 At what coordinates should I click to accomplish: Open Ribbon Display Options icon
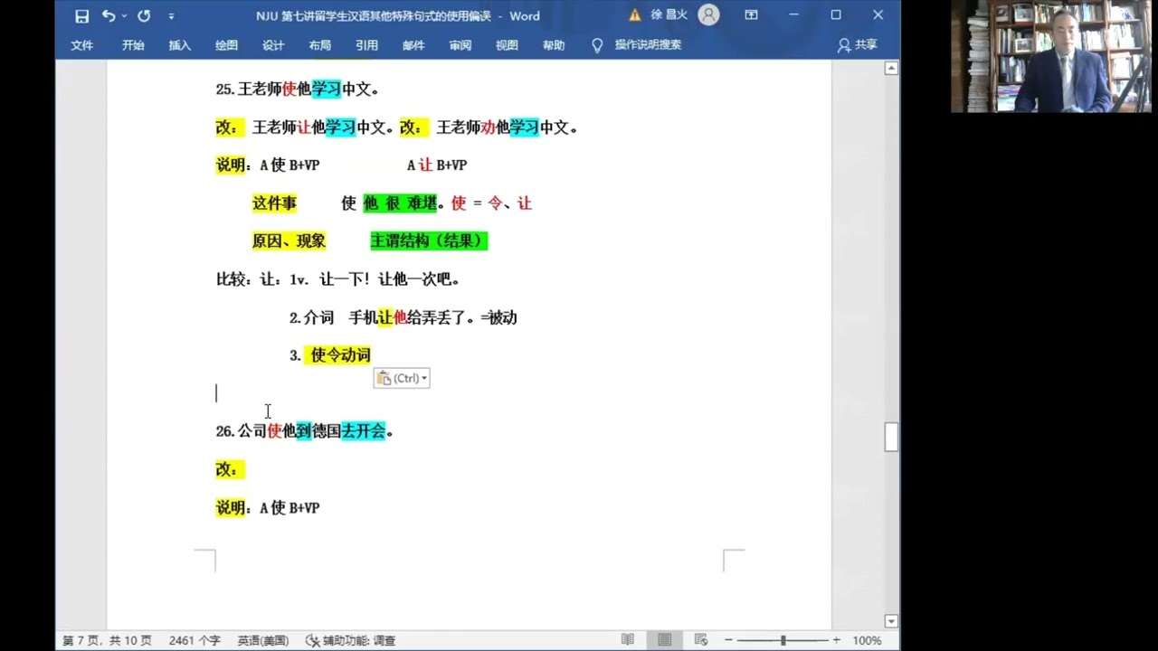point(751,15)
